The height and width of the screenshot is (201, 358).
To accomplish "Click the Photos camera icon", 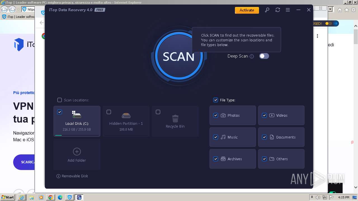I will pyautogui.click(x=223, y=115).
